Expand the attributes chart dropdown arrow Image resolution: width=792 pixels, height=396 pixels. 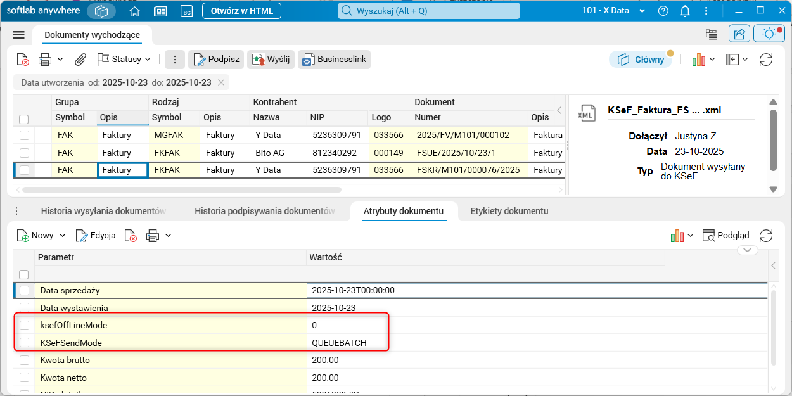690,236
